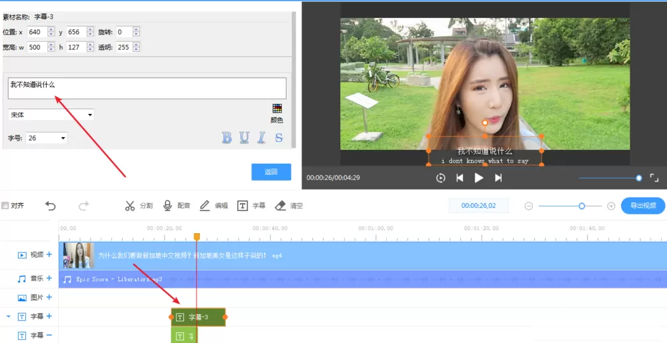667x343 pixels.
Task: Add a subtitle to first 字幕 track
Action: pyautogui.click(x=49, y=316)
